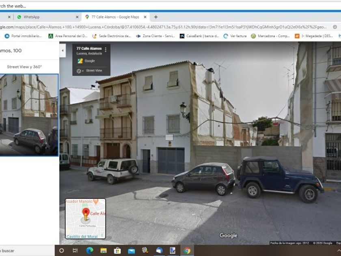The image size is (341, 256).
Task: Open the Mail app from the taskbar
Action: click(x=132, y=251)
